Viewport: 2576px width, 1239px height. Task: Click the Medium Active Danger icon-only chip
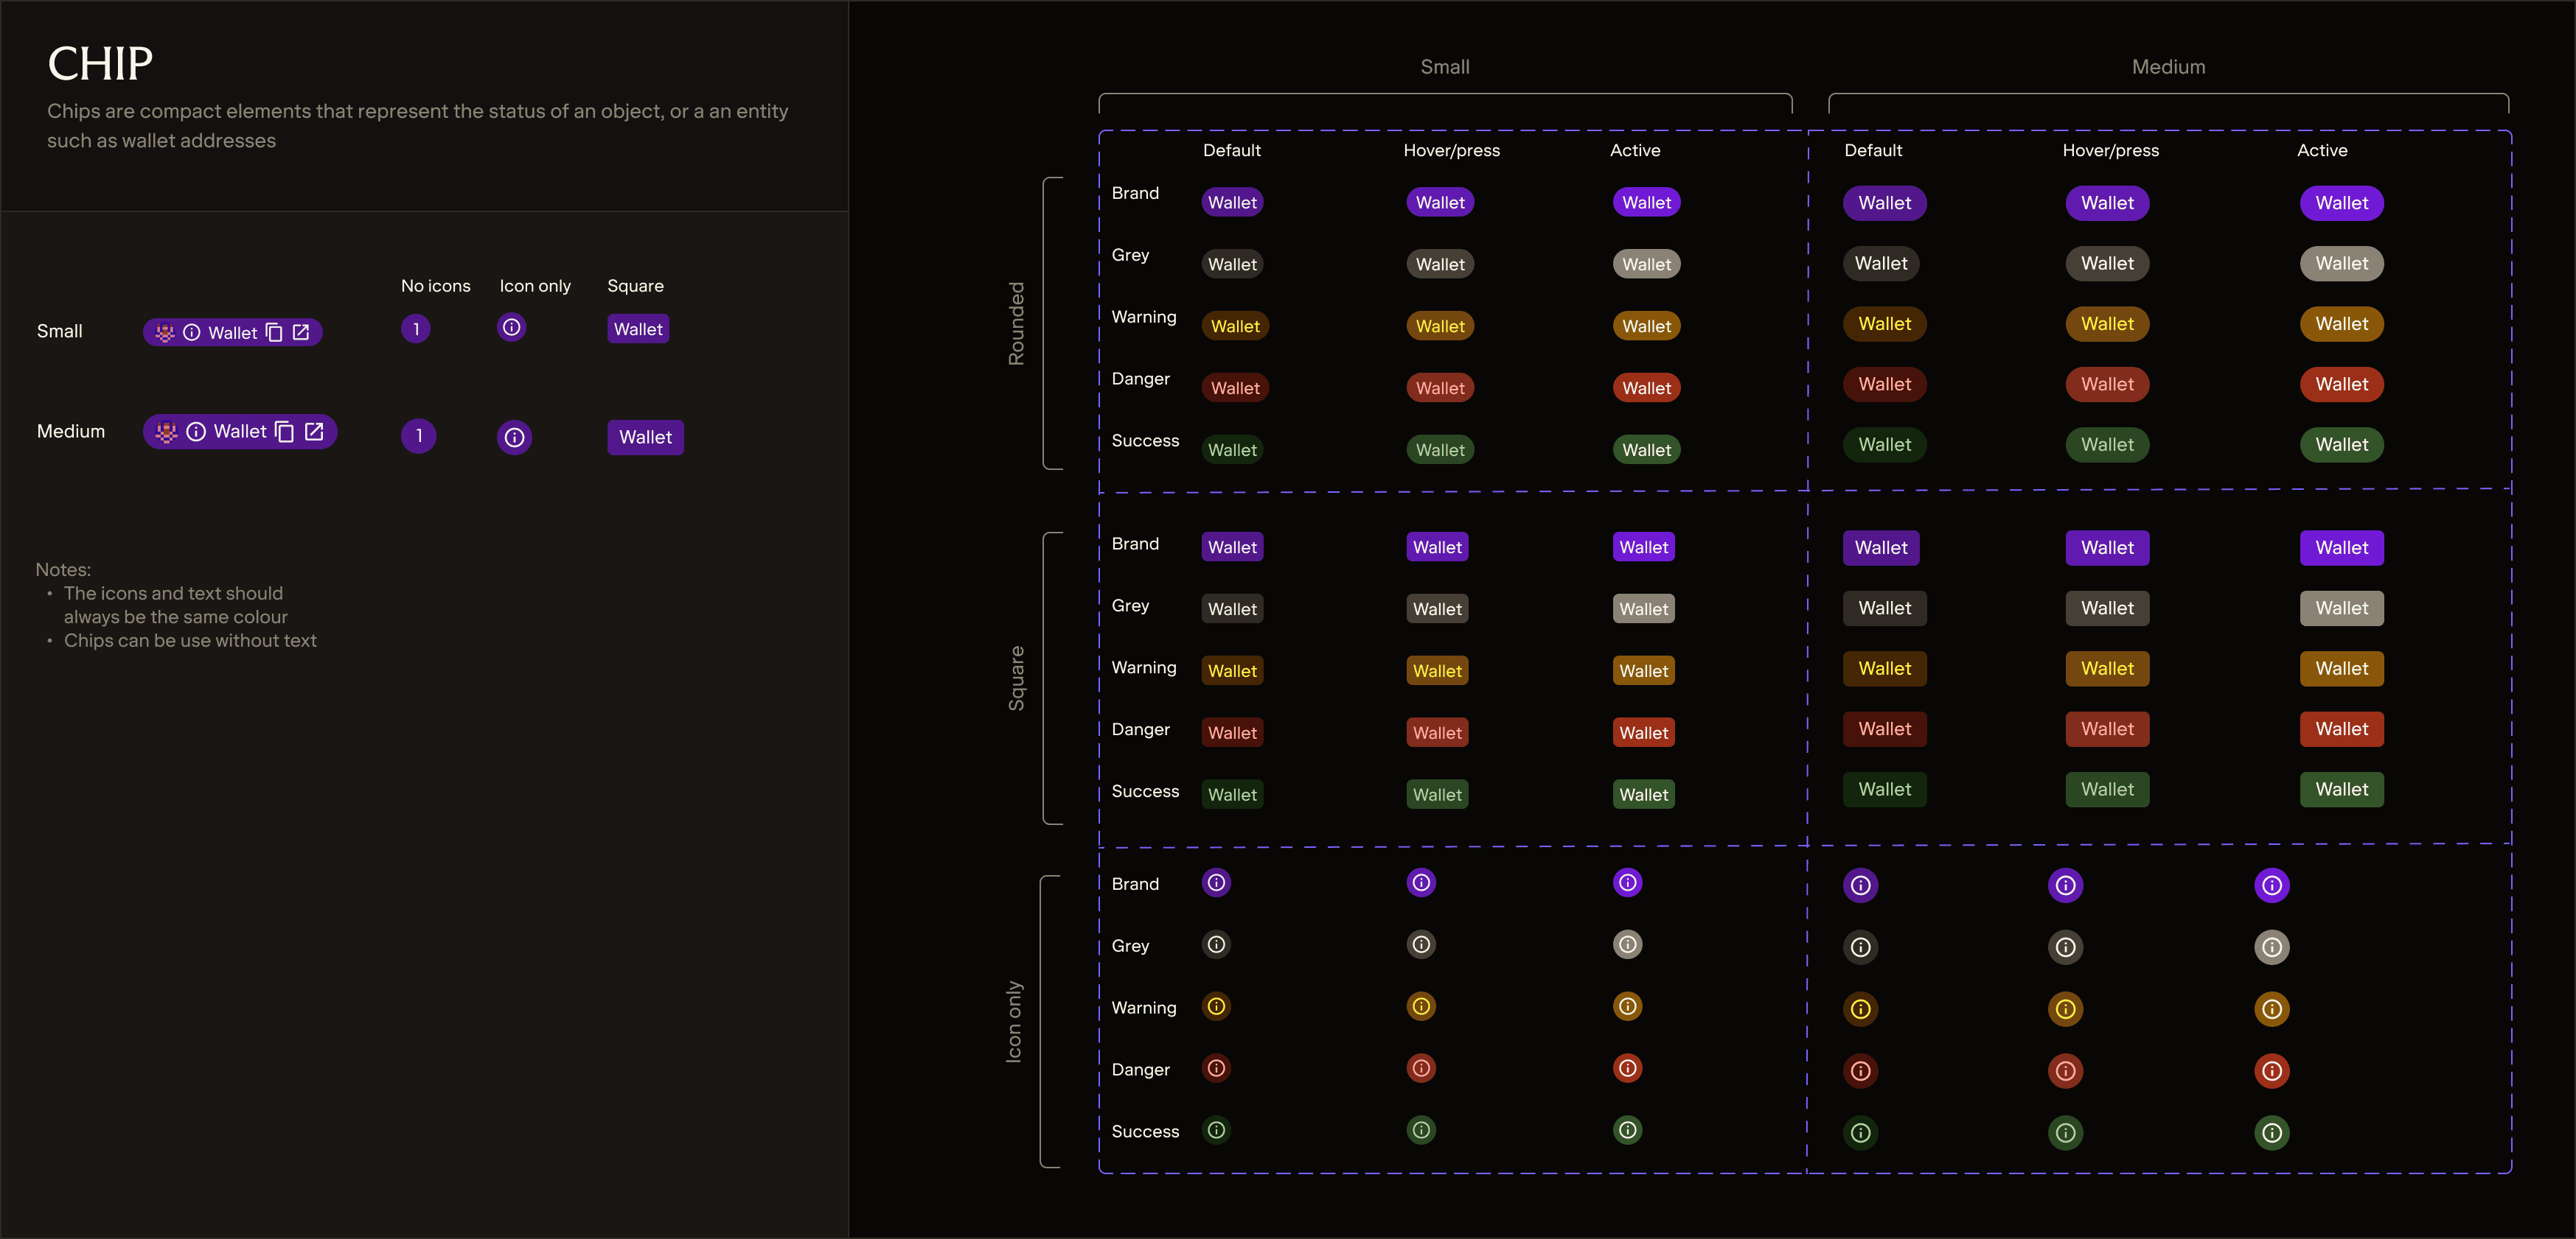[2271, 1071]
